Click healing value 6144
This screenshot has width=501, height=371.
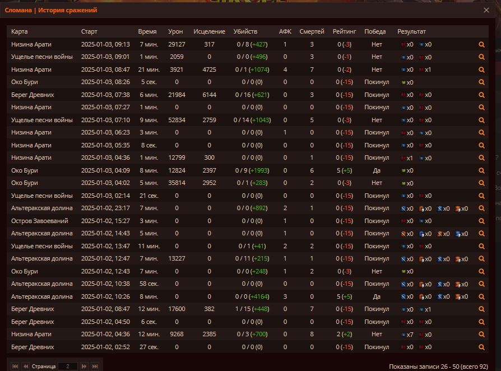coord(209,95)
